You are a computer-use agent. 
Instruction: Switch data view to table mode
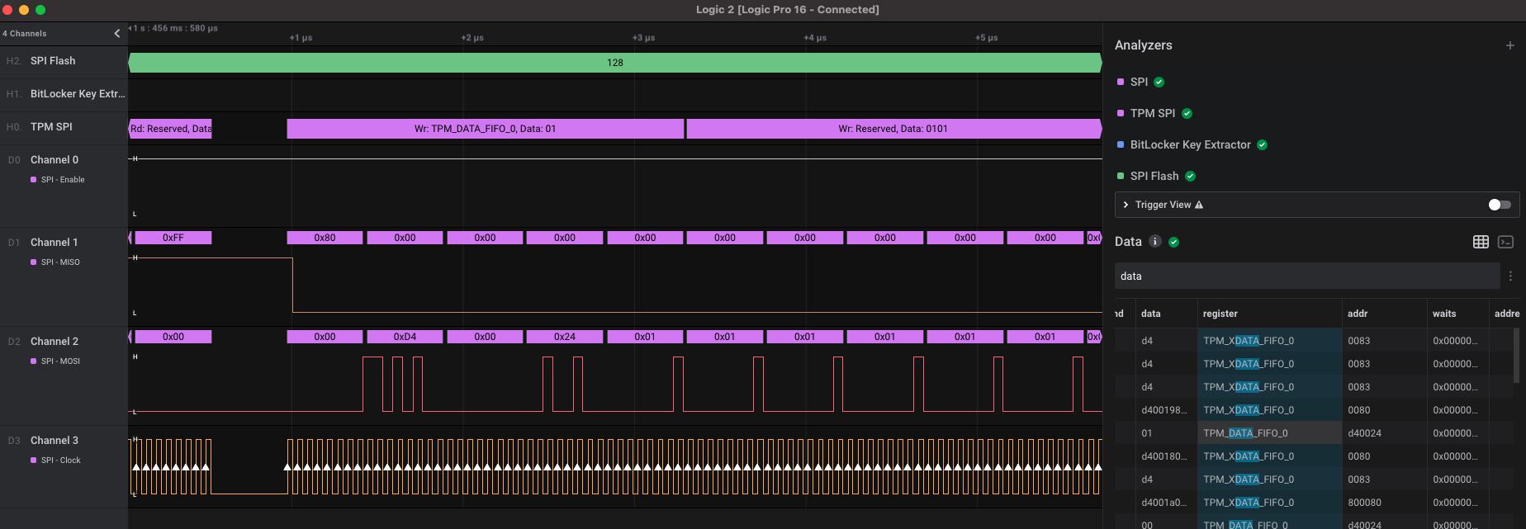[1481, 242]
